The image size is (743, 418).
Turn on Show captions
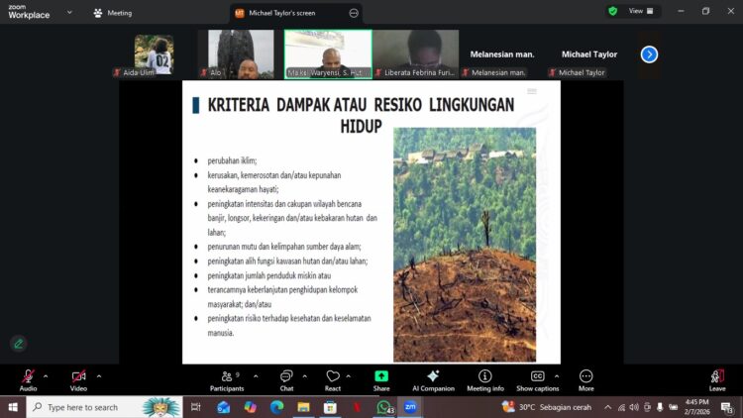point(537,380)
